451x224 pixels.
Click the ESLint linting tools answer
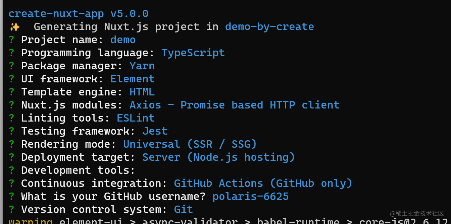pyautogui.click(x=136, y=118)
